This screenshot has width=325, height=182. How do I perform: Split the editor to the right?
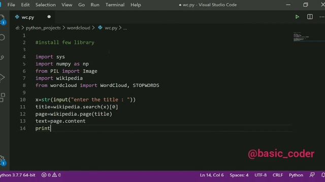(x=310, y=17)
